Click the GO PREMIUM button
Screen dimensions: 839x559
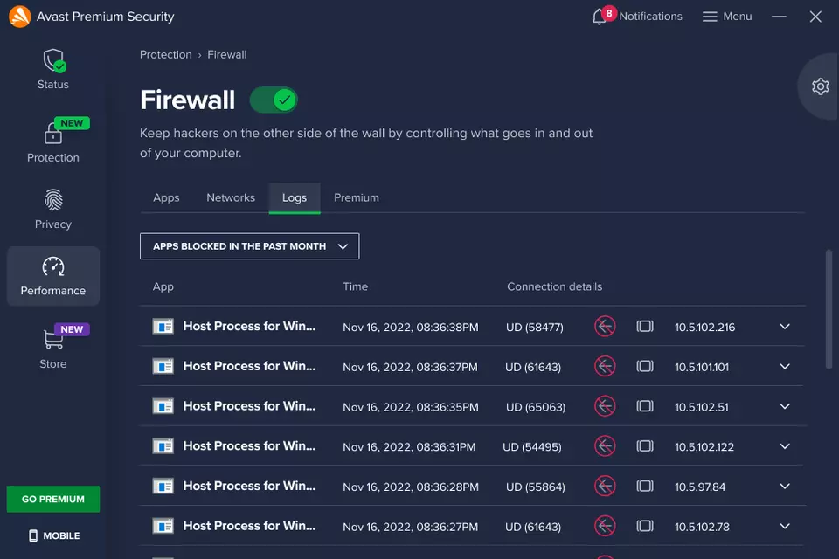[53, 499]
